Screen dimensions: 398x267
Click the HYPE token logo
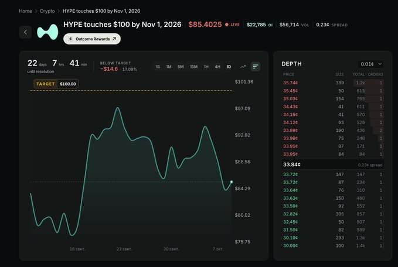coord(47,32)
